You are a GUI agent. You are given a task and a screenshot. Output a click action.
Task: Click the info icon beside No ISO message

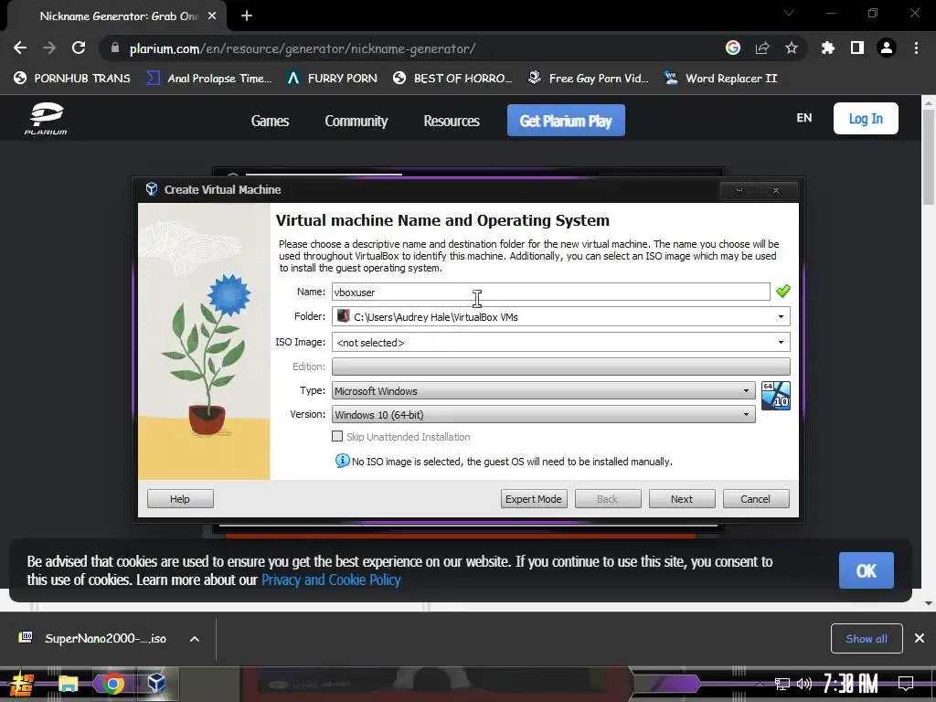(x=342, y=461)
